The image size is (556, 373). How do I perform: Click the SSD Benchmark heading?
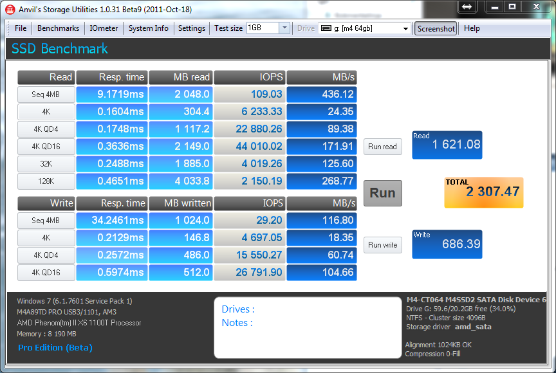[x=60, y=48]
